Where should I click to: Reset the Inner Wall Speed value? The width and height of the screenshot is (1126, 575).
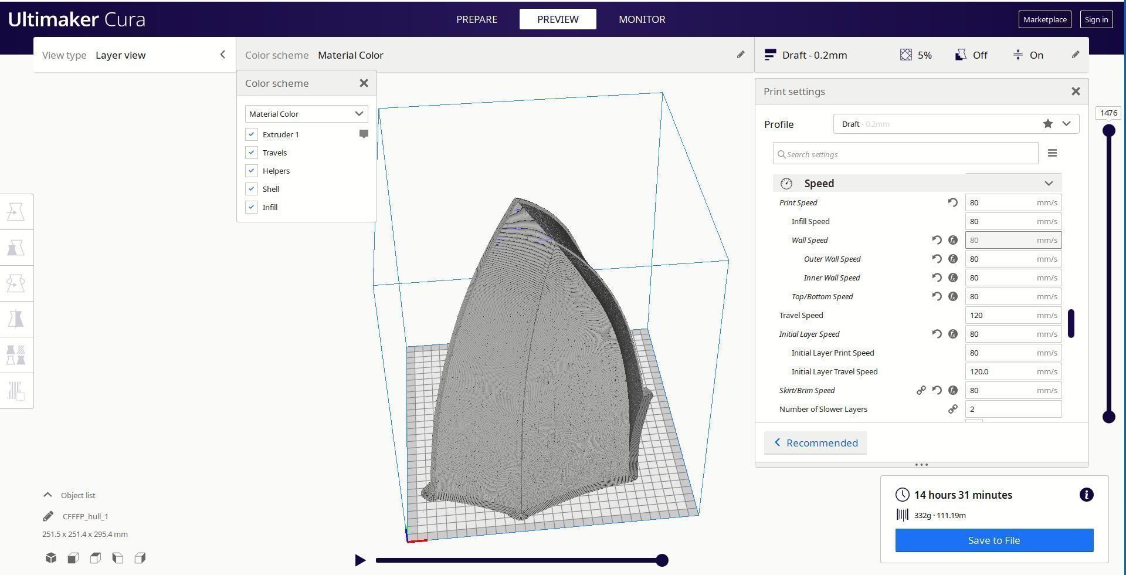point(937,278)
